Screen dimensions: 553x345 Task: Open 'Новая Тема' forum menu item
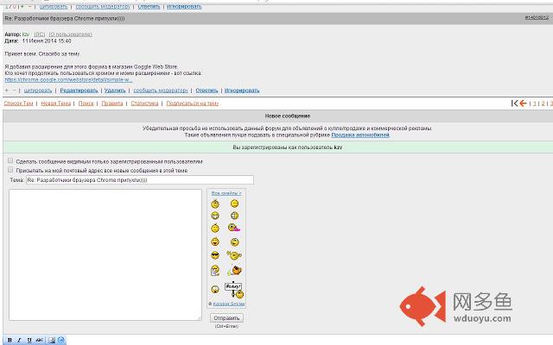coord(56,103)
